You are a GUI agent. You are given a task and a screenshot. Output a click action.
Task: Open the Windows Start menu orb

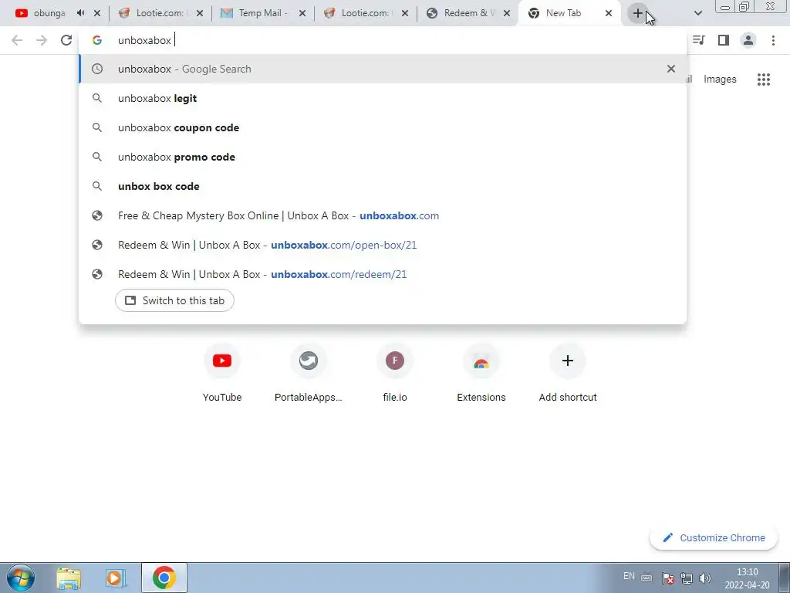[x=21, y=578]
